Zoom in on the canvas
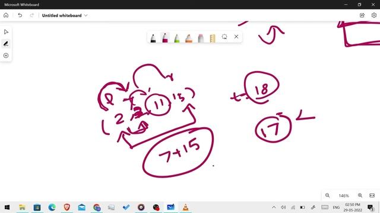 point(360,195)
